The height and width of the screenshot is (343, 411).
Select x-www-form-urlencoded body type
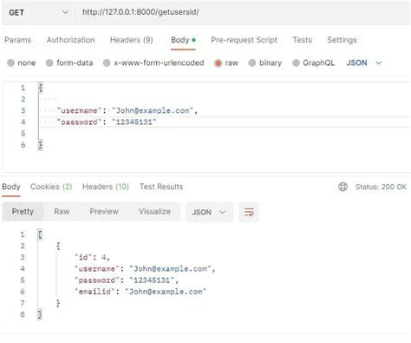(107, 63)
